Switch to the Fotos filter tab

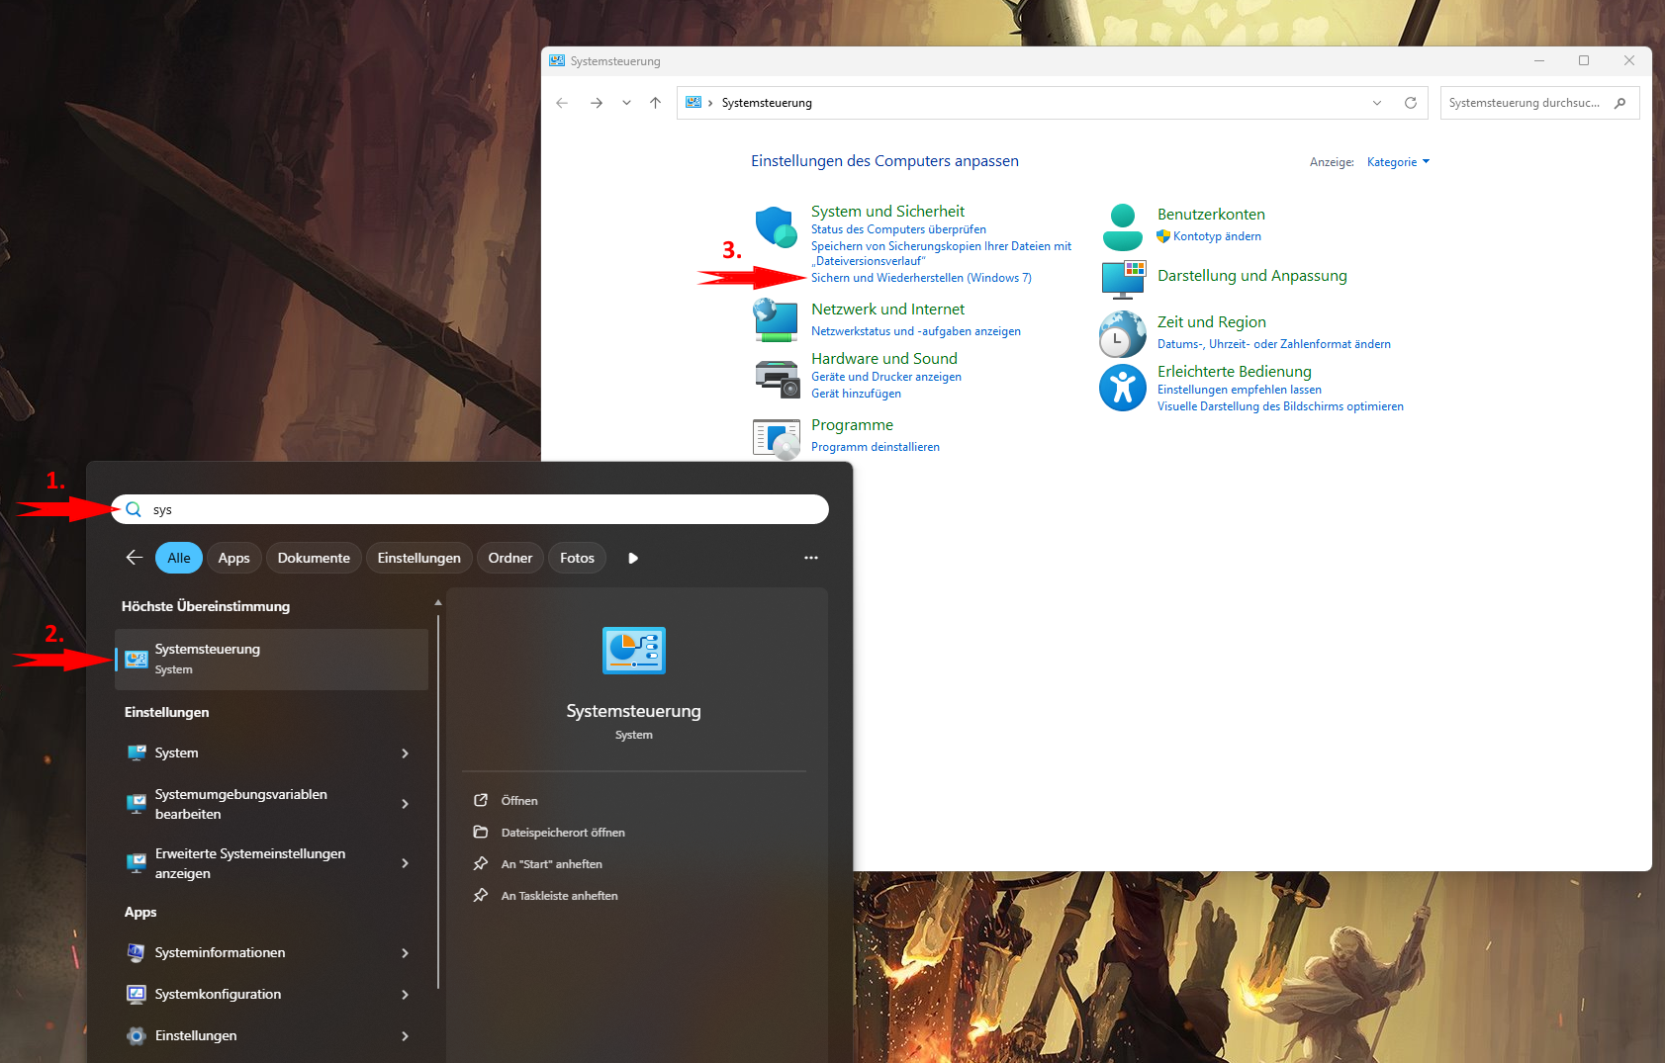click(x=578, y=558)
